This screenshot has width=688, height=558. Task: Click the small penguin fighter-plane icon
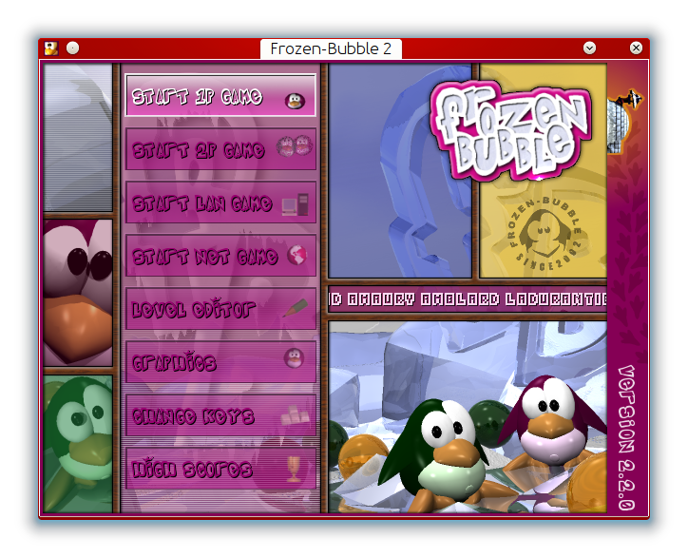623,121
